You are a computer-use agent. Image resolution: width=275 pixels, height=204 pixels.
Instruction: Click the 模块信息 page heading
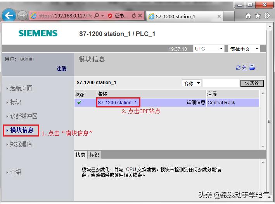click(x=92, y=59)
